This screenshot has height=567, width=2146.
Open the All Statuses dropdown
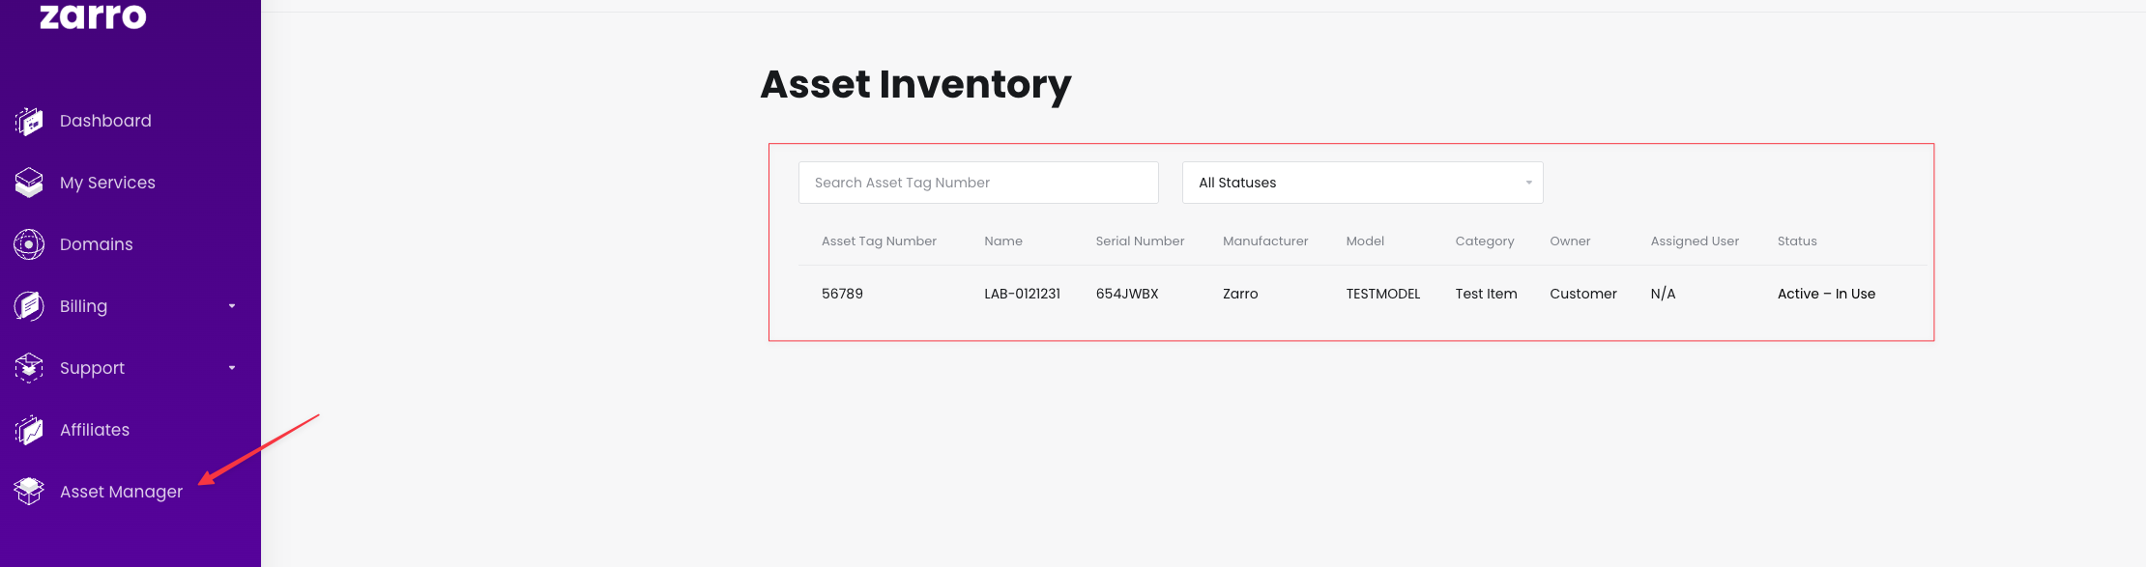pos(1362,183)
